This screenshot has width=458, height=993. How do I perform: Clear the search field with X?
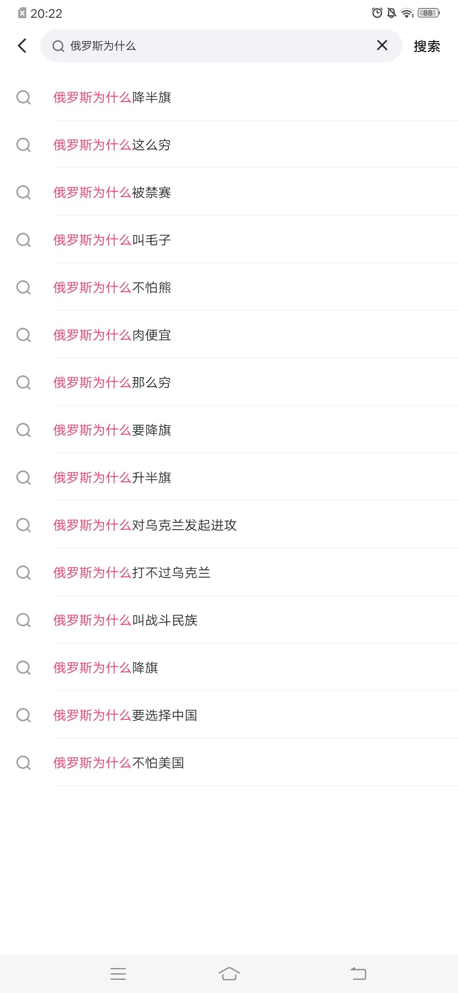coord(382,45)
